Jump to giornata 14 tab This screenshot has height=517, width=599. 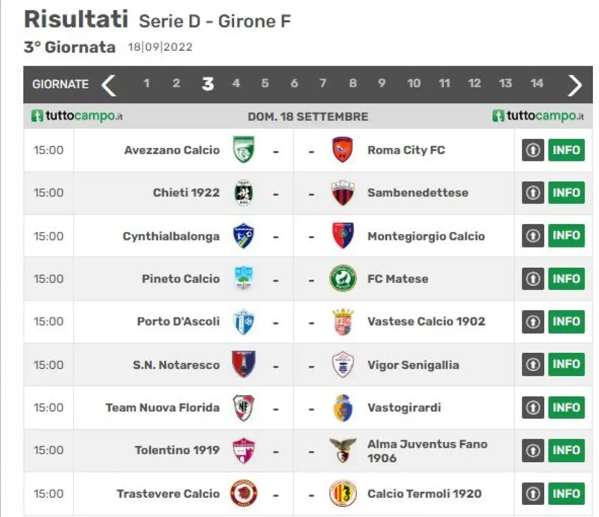point(537,84)
